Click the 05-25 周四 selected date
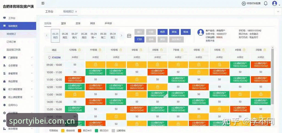Screen dimensions: 282x133 tap(56, 36)
